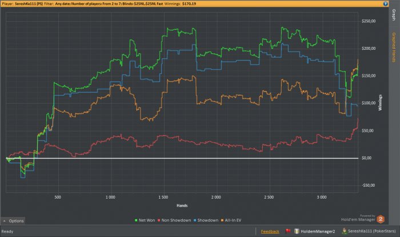Click the $150,00 axis label
This screenshot has height=237, width=400.
click(369, 76)
